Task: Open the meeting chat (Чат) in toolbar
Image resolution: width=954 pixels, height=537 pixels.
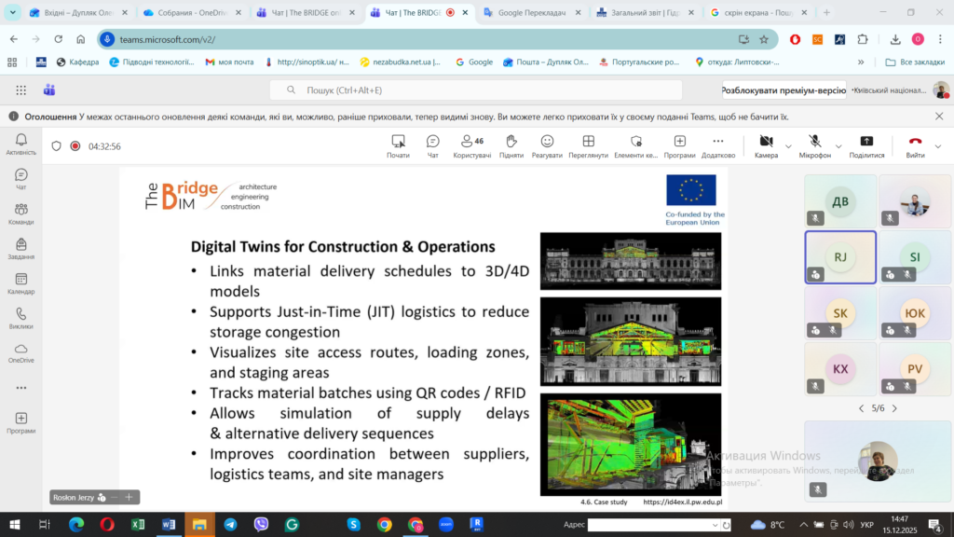Action: coord(432,142)
